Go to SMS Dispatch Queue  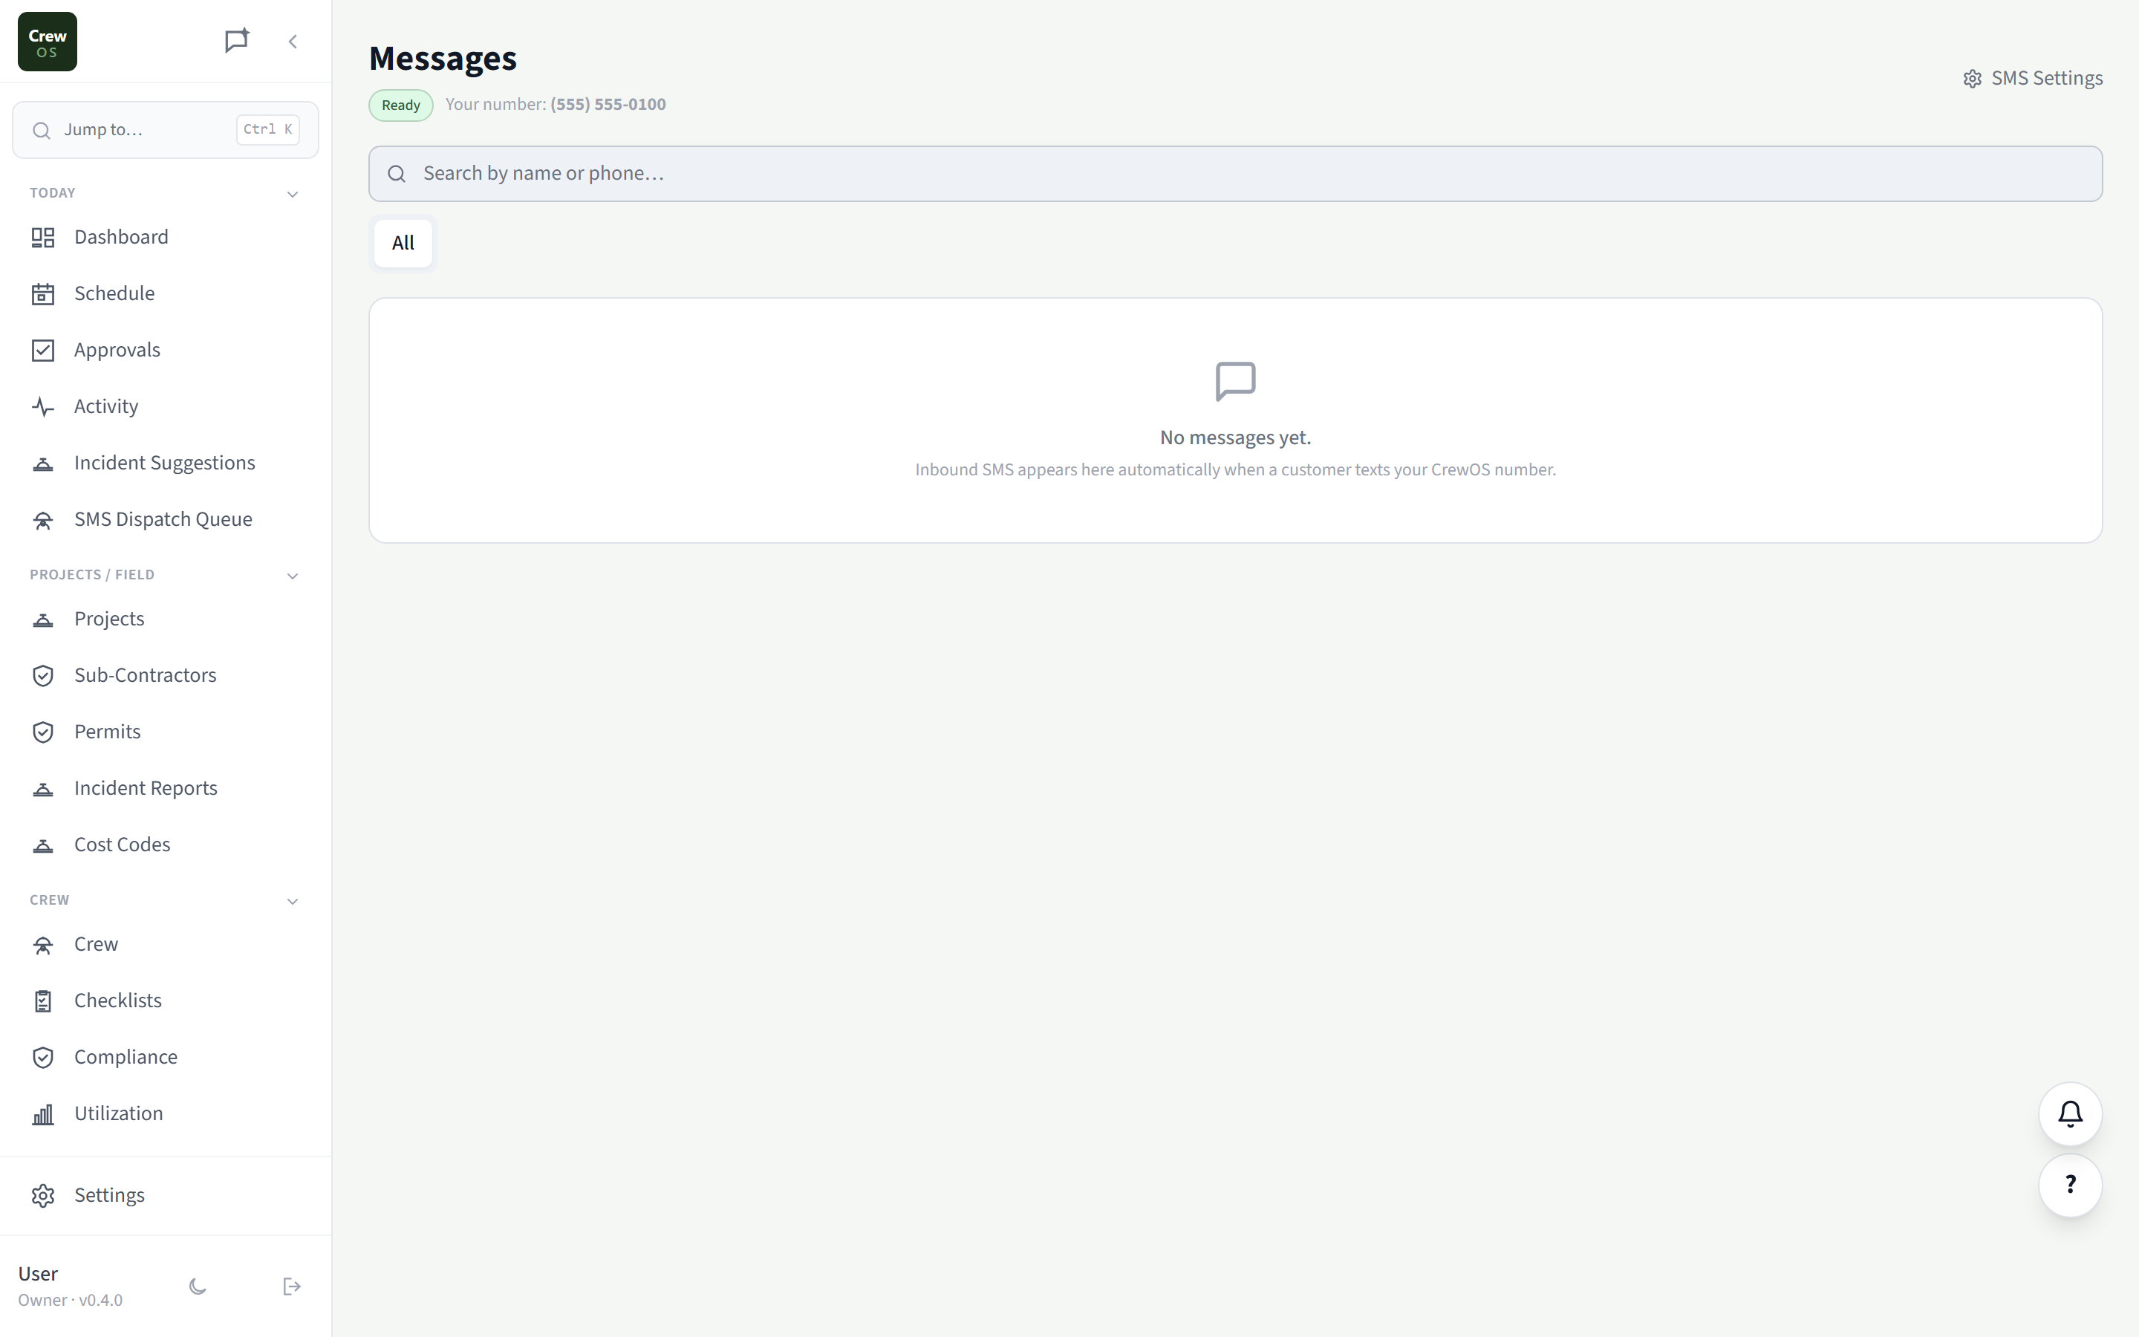pyautogui.click(x=166, y=520)
